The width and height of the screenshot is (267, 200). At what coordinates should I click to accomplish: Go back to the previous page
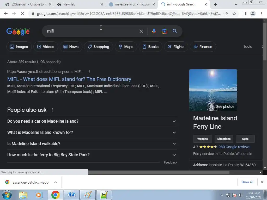6,14
